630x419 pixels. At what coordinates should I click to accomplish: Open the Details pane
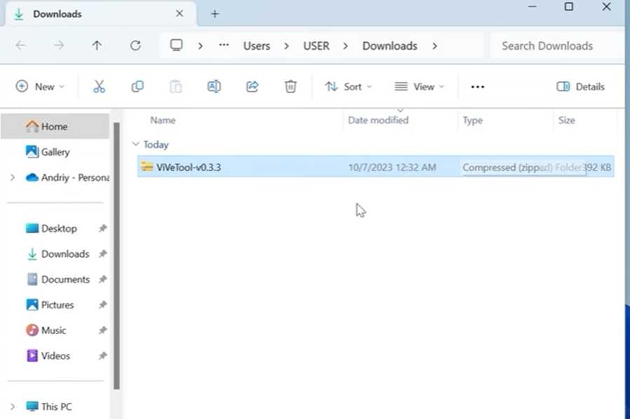click(581, 86)
